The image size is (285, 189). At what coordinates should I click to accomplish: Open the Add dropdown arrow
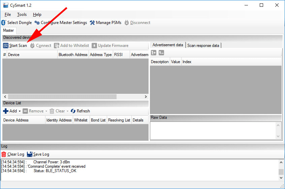[x=20, y=111]
